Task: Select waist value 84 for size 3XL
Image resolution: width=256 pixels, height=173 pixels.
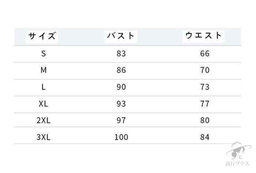Action: [205, 137]
